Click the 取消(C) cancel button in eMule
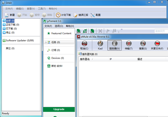 click(84, 45)
